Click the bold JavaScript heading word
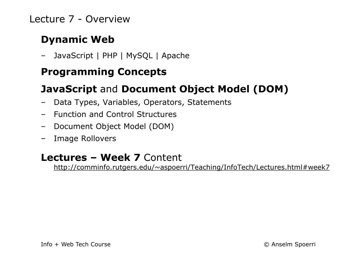Image resolution: width=345 pixels, height=259 pixels. (69, 89)
